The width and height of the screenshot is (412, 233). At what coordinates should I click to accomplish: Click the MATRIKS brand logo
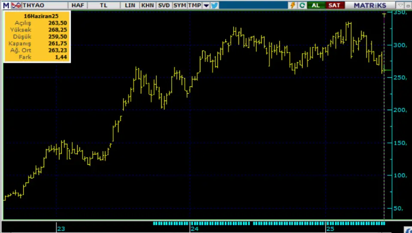tap(370, 5)
